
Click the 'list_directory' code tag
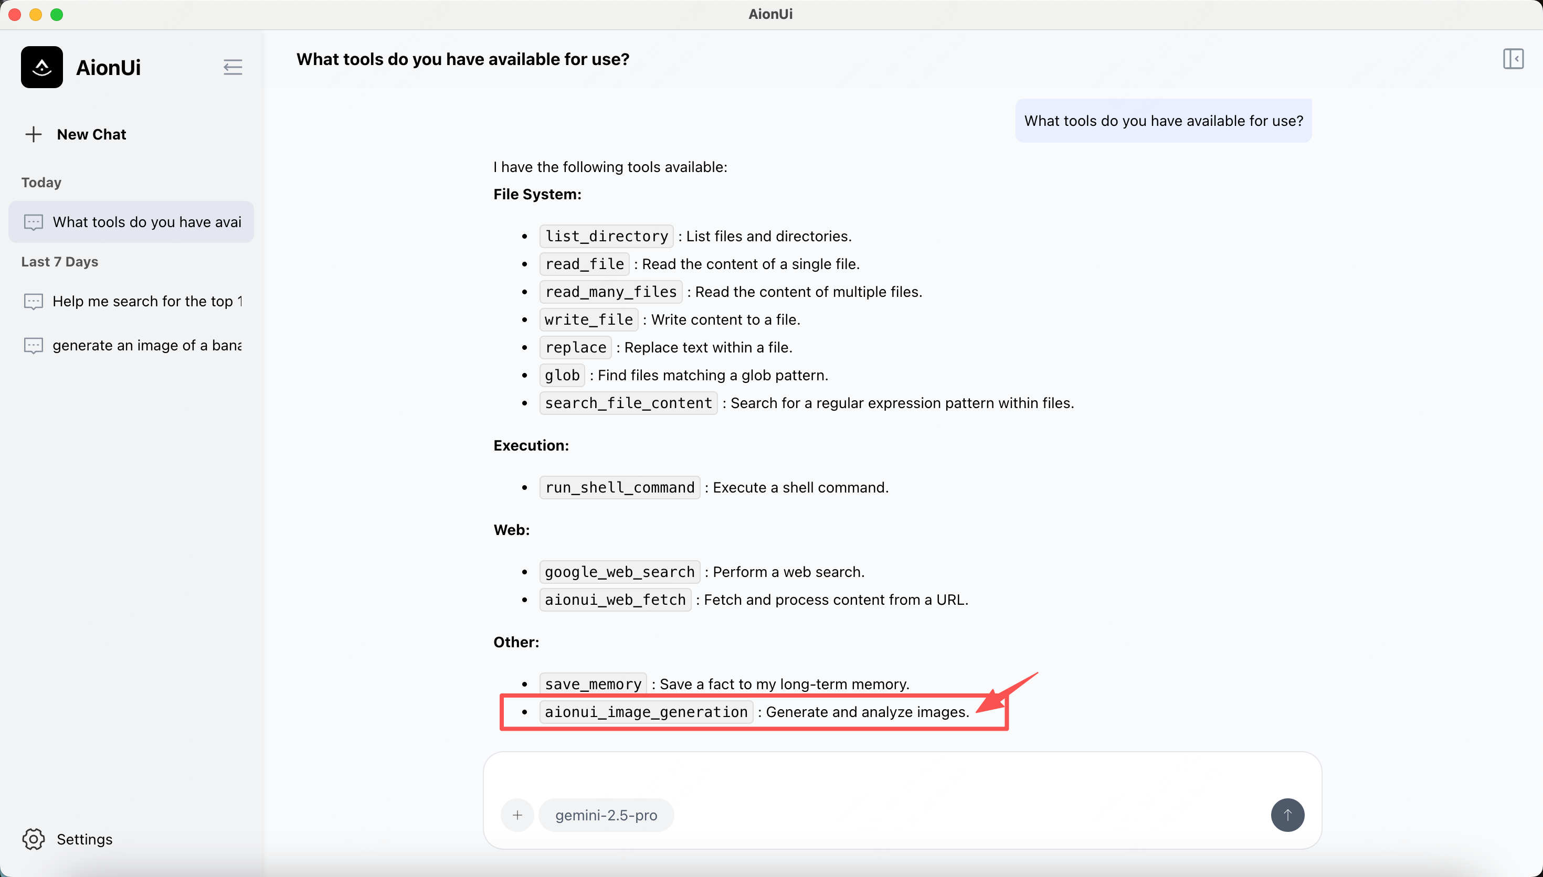click(x=606, y=236)
